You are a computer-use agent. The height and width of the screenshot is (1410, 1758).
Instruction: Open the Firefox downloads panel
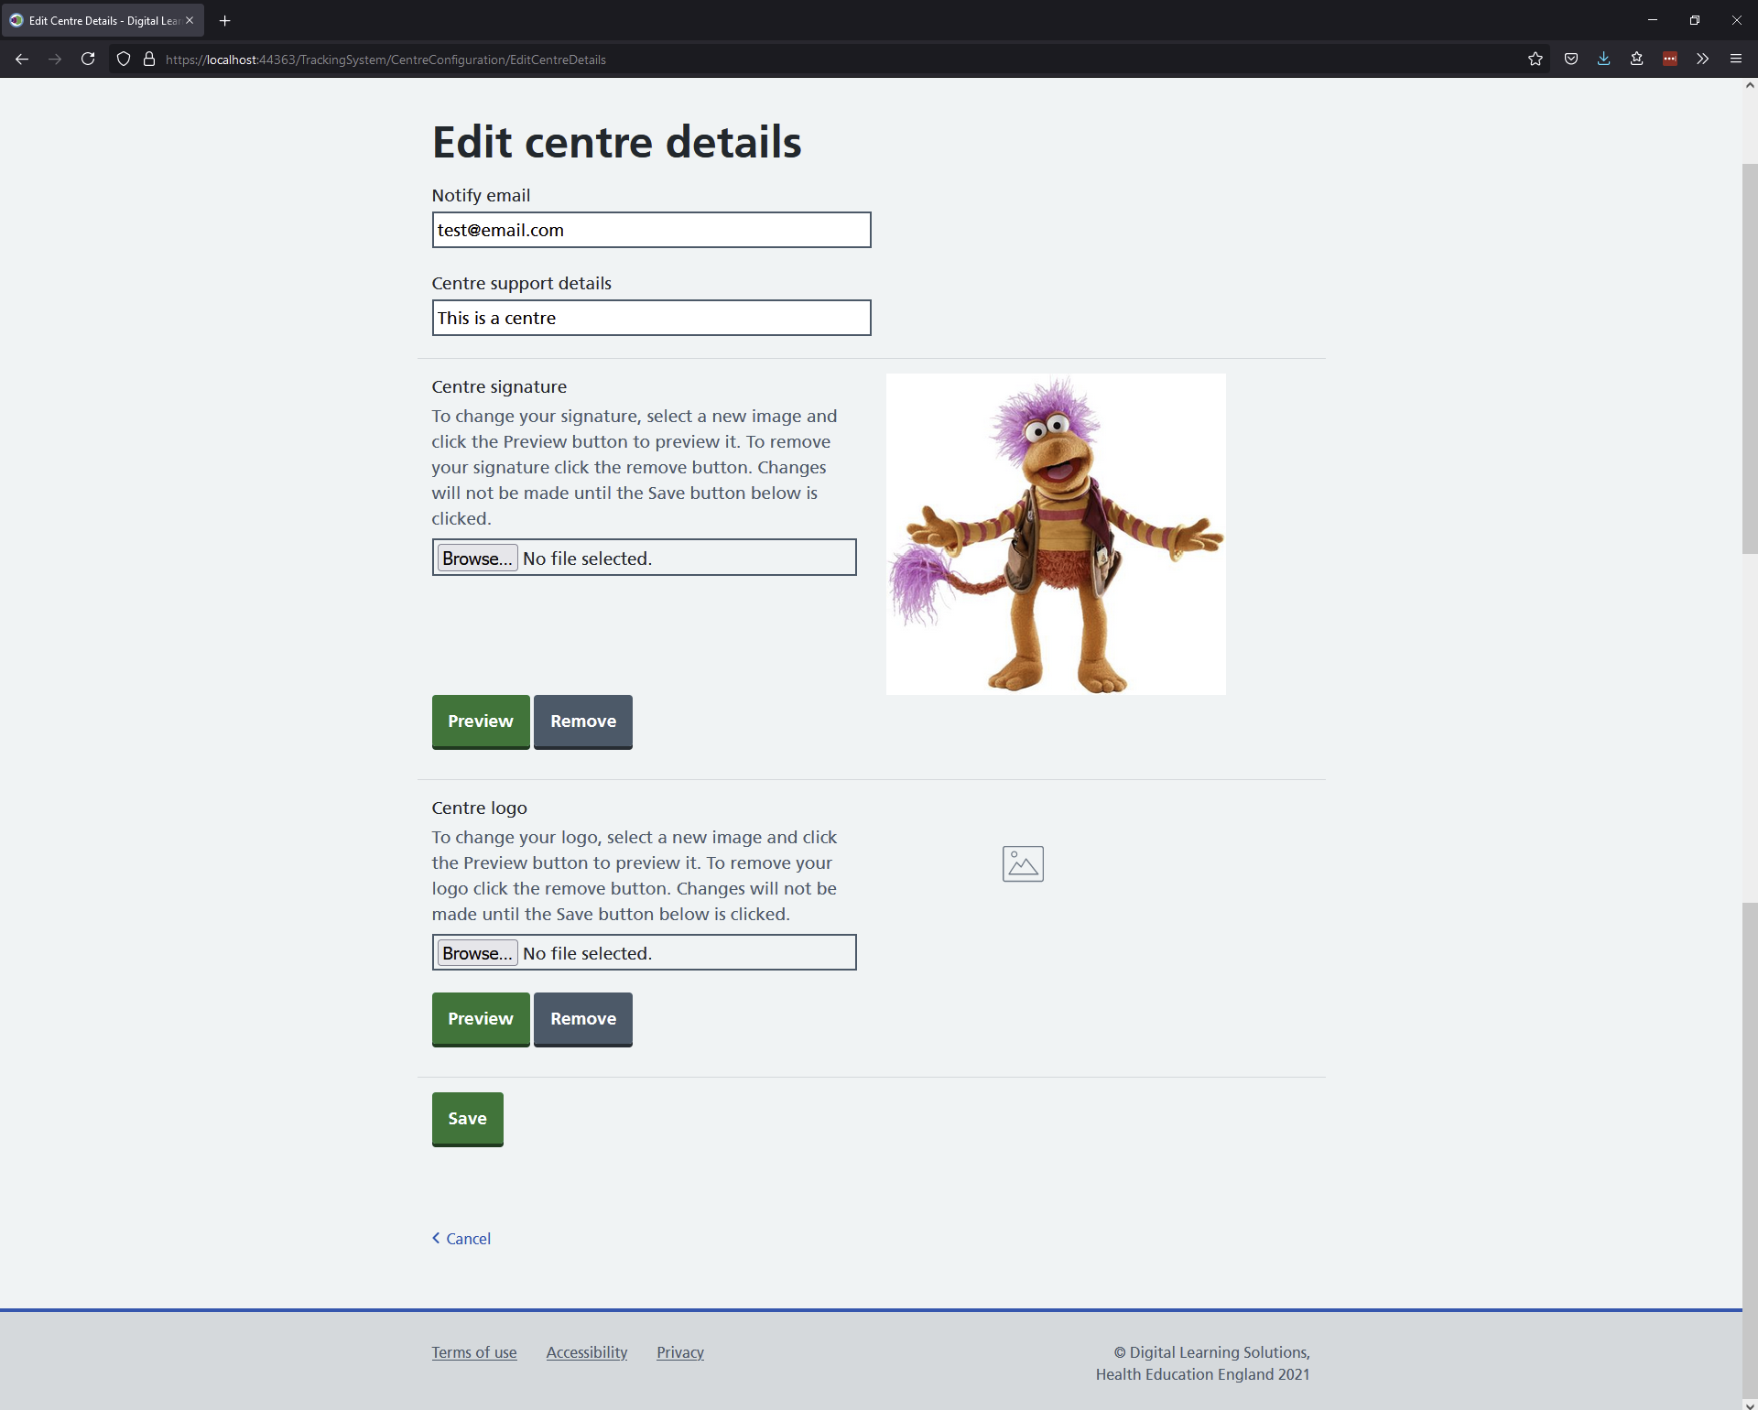point(1604,60)
